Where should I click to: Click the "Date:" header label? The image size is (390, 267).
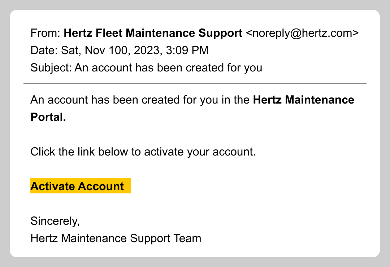click(44, 50)
